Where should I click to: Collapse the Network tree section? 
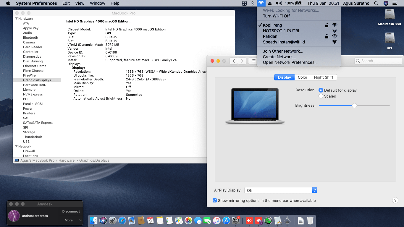17,146
